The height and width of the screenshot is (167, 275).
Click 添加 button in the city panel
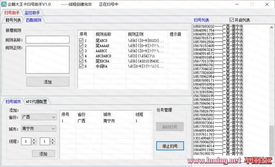(x=43, y=154)
